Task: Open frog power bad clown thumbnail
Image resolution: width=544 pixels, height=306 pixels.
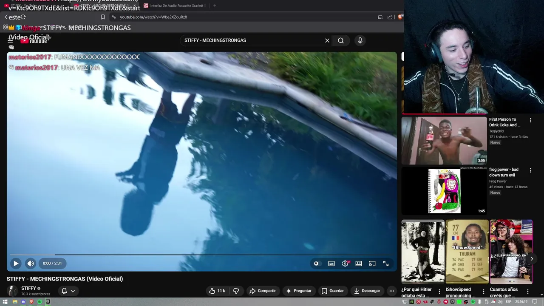Action: pos(444,190)
